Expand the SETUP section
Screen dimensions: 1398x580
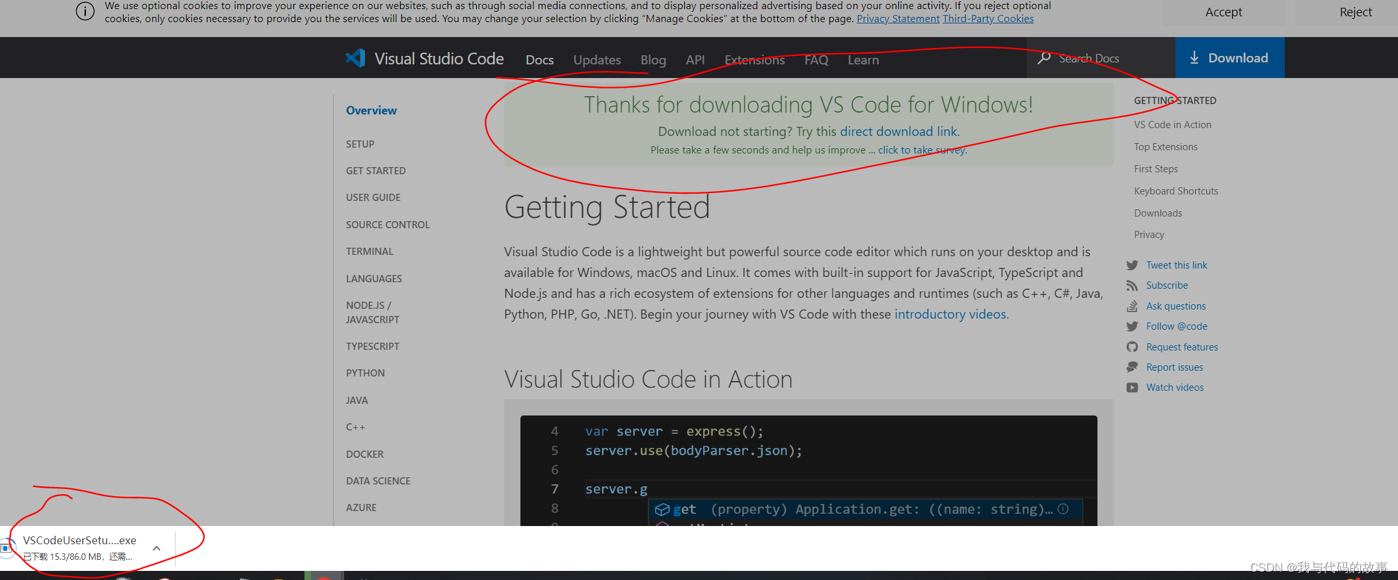(360, 144)
